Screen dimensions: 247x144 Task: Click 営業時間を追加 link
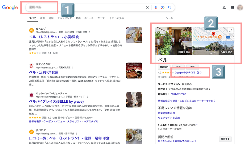pyautogui.click(x=166, y=113)
